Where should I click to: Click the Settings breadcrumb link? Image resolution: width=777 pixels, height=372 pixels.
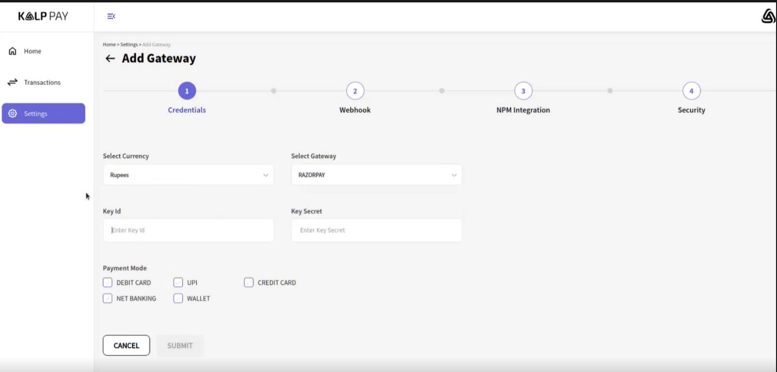[x=129, y=44]
